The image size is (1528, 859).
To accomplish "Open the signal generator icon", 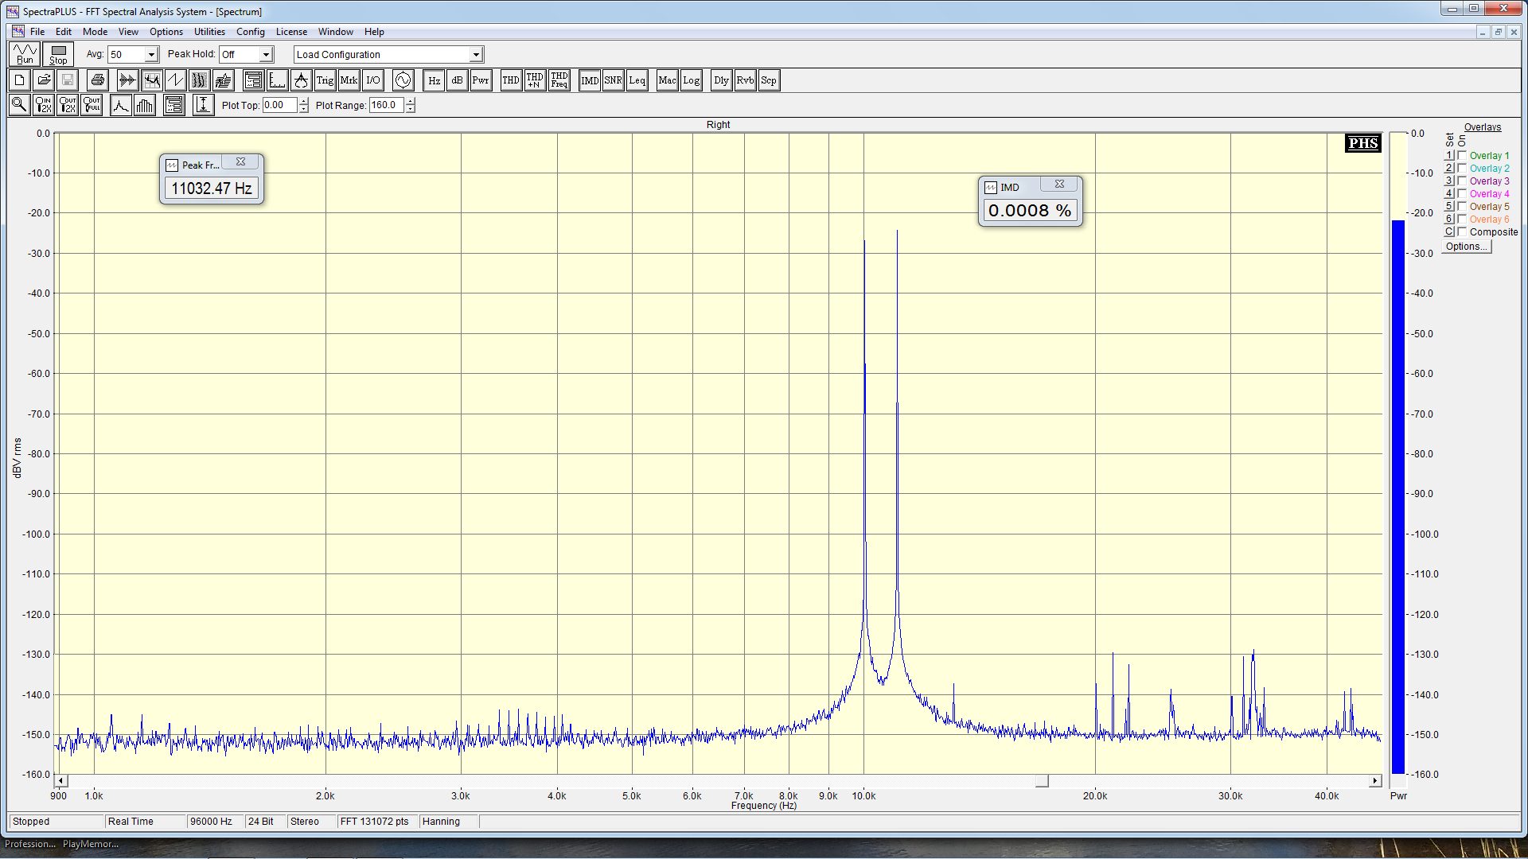I will pos(403,80).
